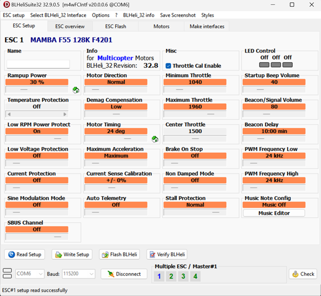Switch to Make interfaces tab
This screenshot has height=296, width=321.
click(207, 26)
